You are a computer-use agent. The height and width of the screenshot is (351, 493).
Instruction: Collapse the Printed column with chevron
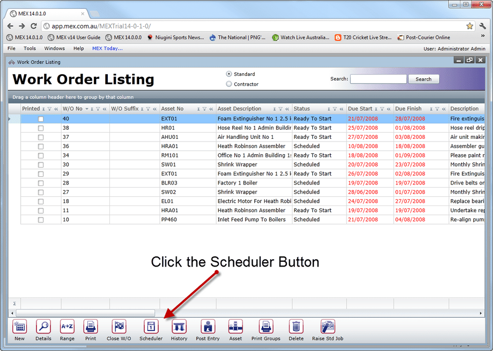tap(56, 109)
